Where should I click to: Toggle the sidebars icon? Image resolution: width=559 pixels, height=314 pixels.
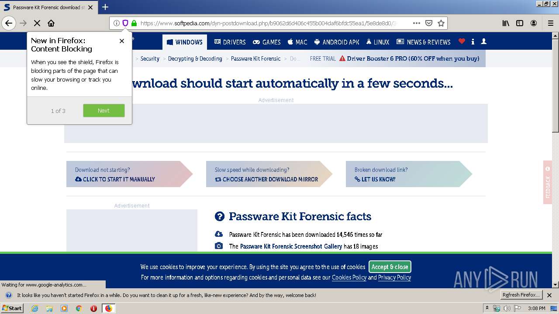[520, 23]
